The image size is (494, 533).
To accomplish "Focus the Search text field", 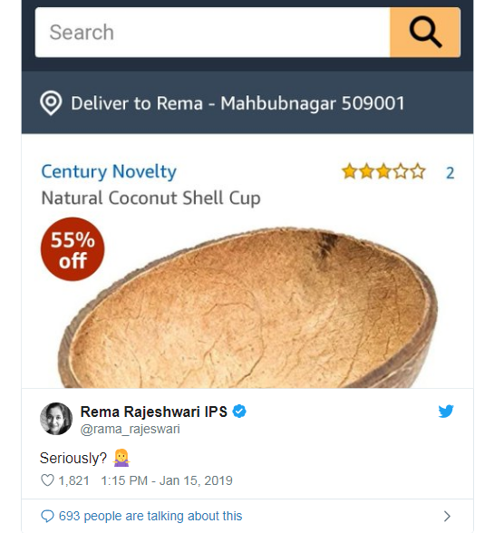I will [212, 33].
